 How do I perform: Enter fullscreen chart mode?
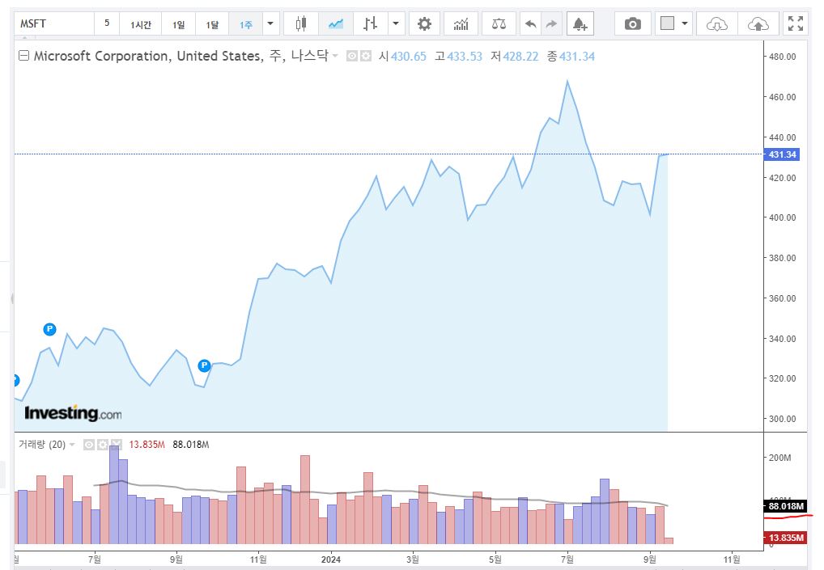[796, 23]
